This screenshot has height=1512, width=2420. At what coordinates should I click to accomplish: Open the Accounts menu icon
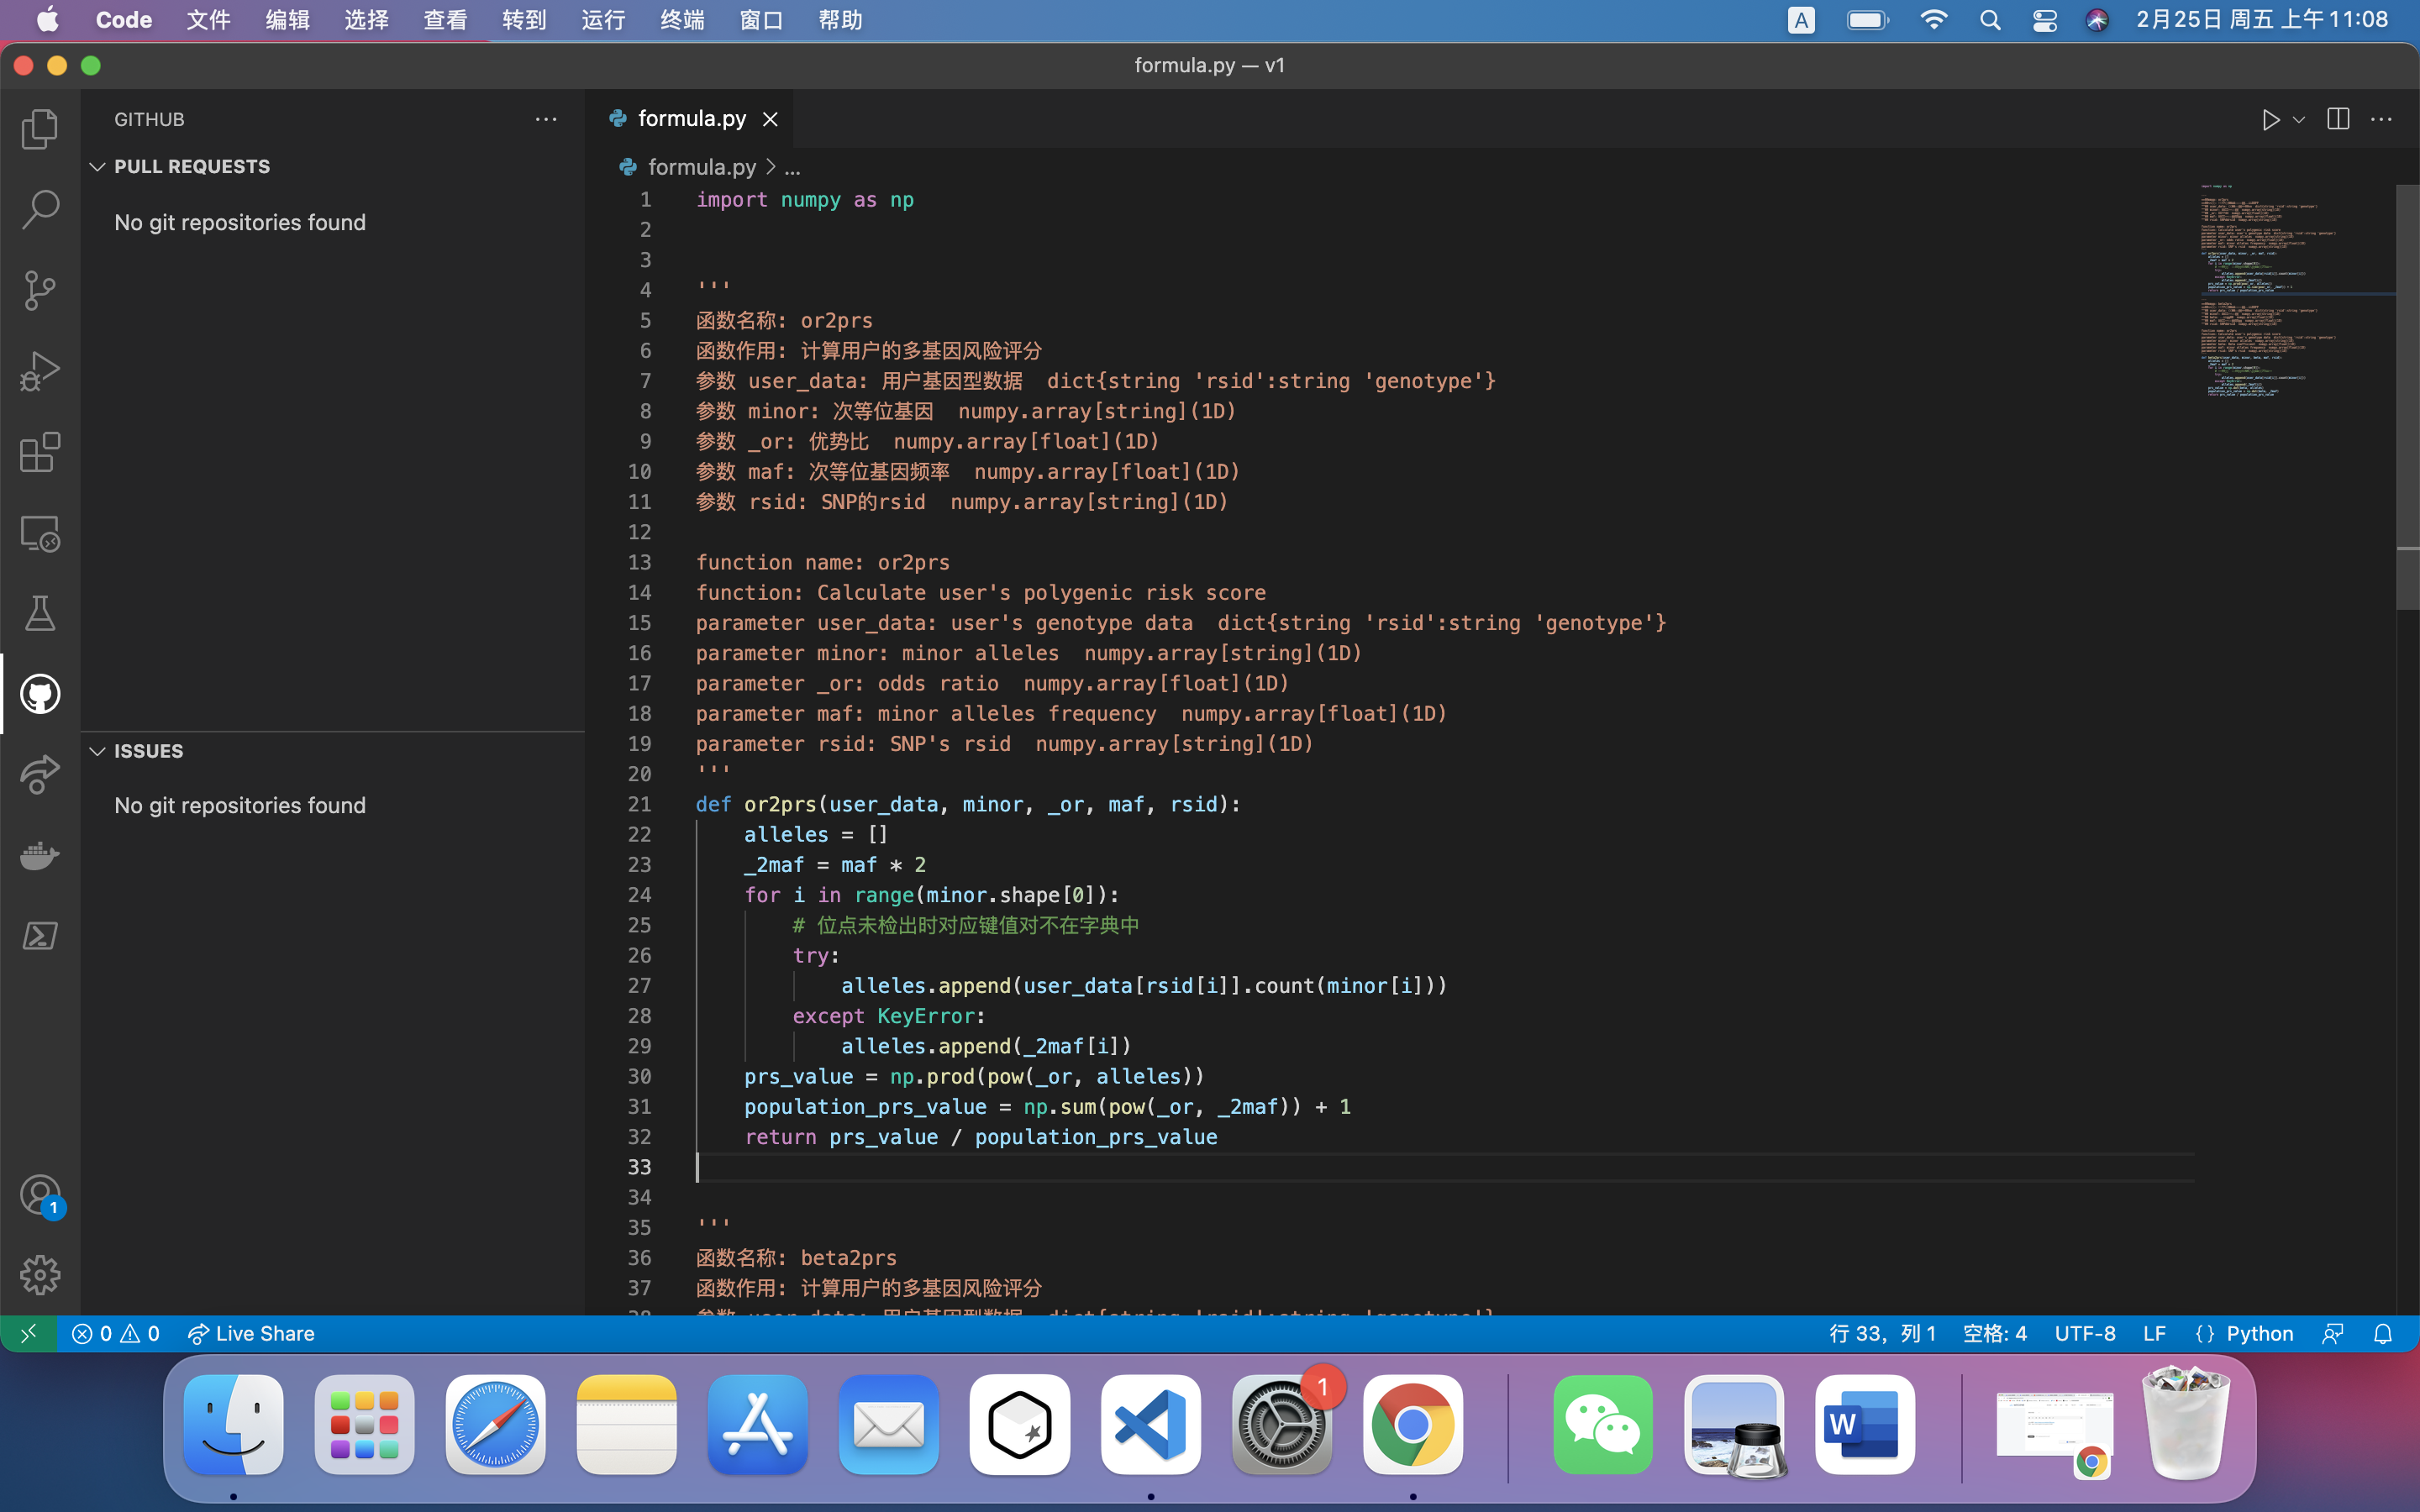pyautogui.click(x=40, y=1195)
